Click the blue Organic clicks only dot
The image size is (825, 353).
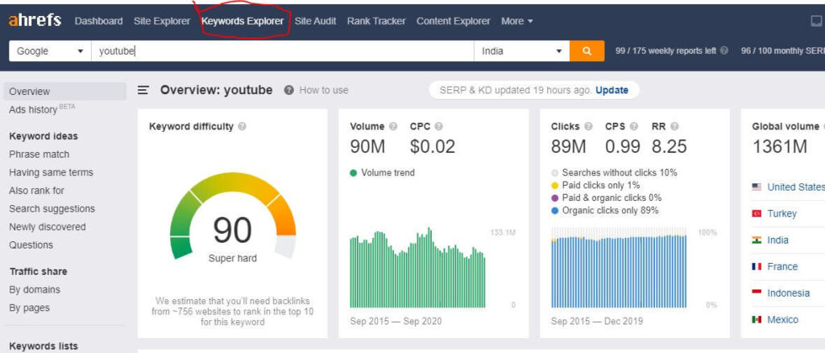[x=554, y=211]
